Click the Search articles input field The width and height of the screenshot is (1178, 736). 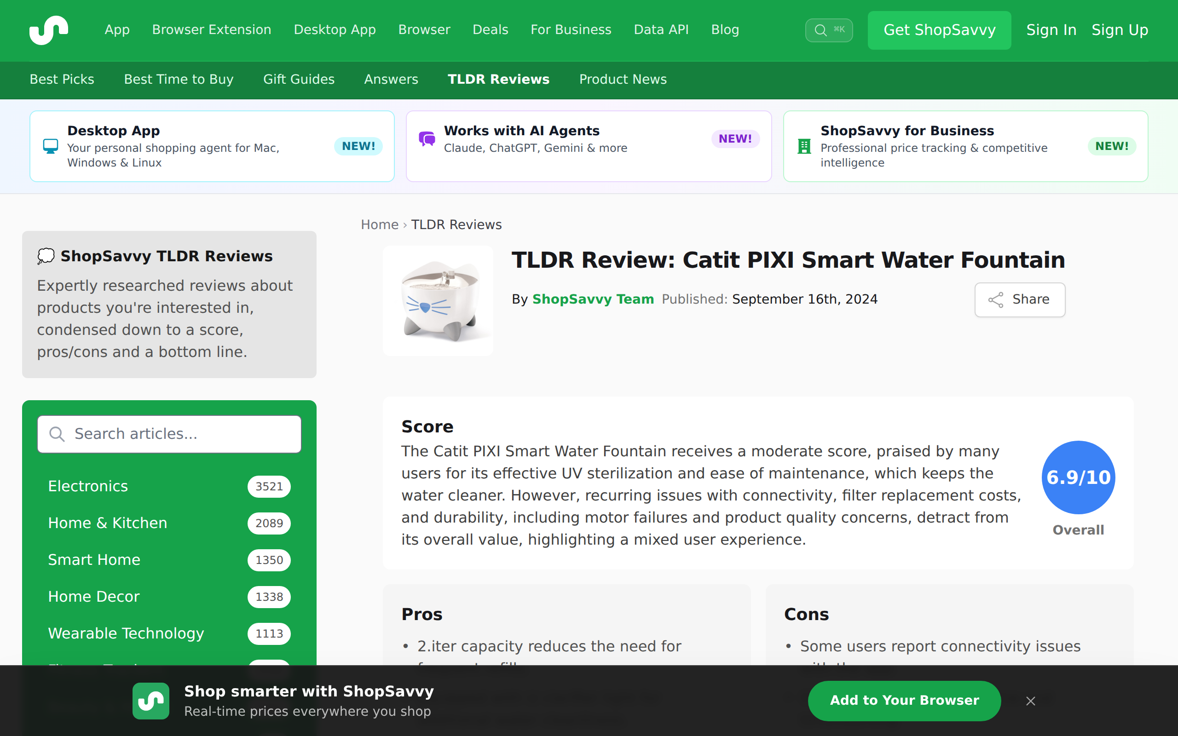point(169,434)
